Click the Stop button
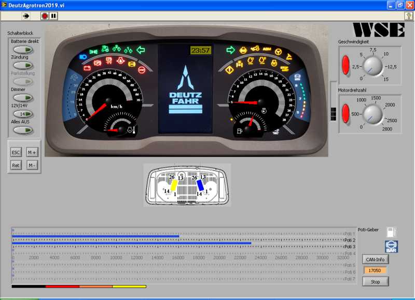Viewport: 415px width, 300px height. pos(375,281)
